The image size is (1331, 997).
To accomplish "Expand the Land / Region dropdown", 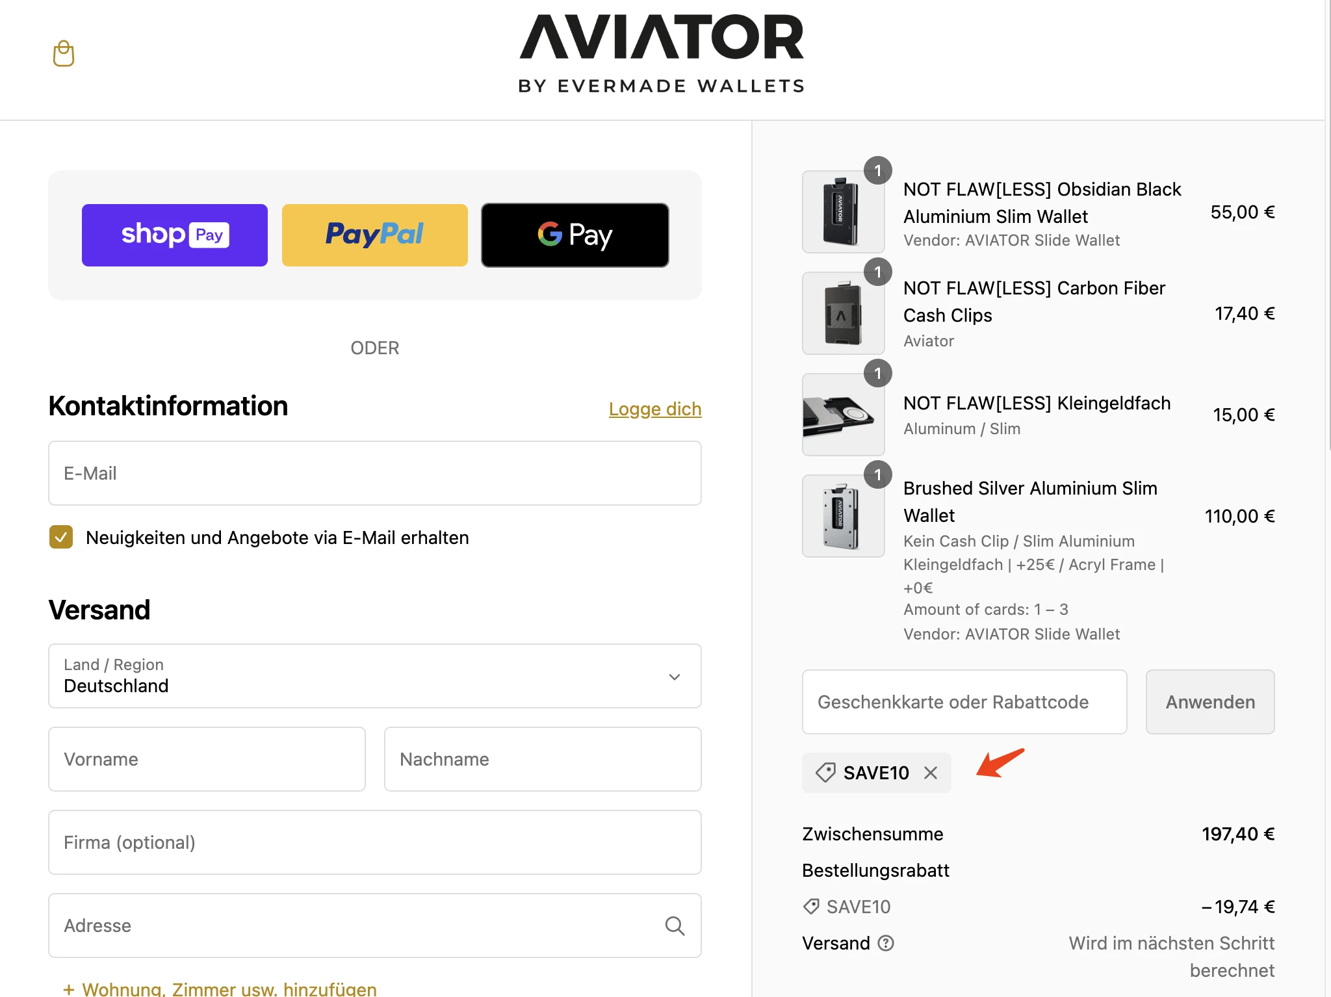I will coord(375,676).
